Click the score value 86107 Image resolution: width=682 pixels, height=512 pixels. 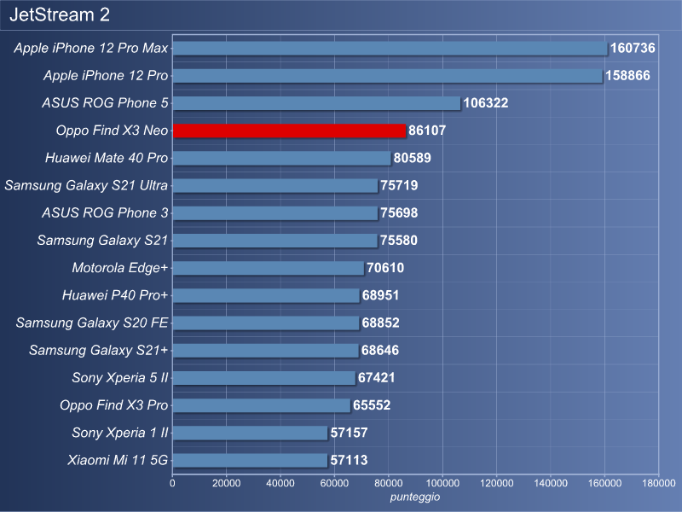tap(427, 131)
